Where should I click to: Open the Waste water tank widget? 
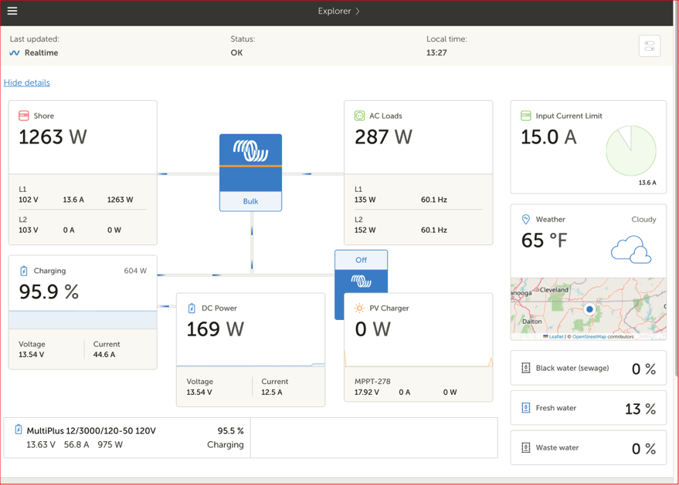click(x=588, y=448)
